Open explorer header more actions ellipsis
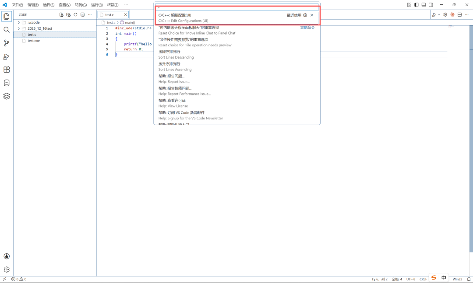This screenshot has width=473, height=283. pyautogui.click(x=90, y=14)
